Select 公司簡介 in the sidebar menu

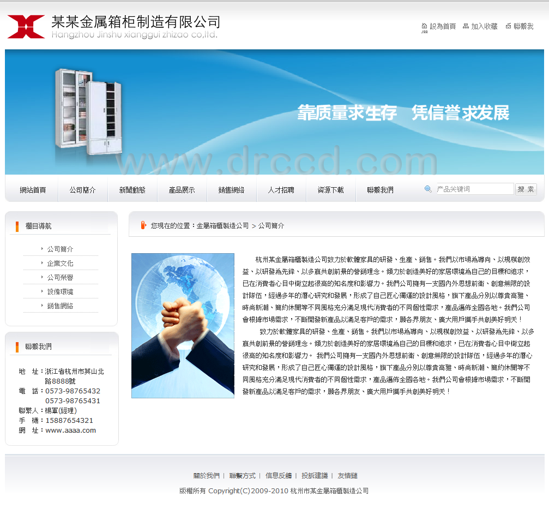click(60, 249)
